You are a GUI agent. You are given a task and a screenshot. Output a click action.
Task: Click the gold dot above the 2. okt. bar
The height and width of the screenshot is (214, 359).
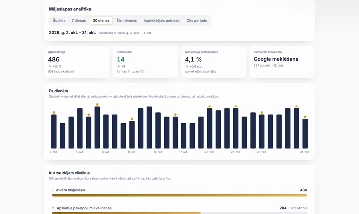[54, 112]
